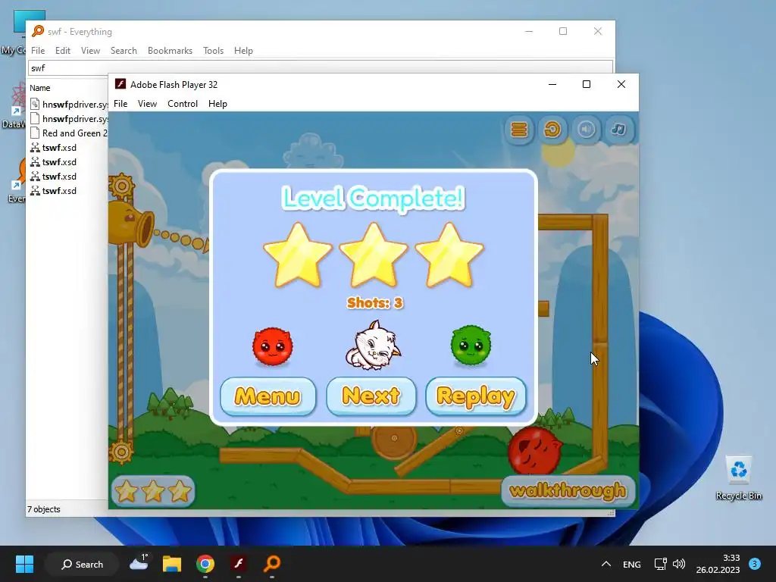Open File Explorer from taskbar
Screen dimensions: 776x582
point(172,564)
